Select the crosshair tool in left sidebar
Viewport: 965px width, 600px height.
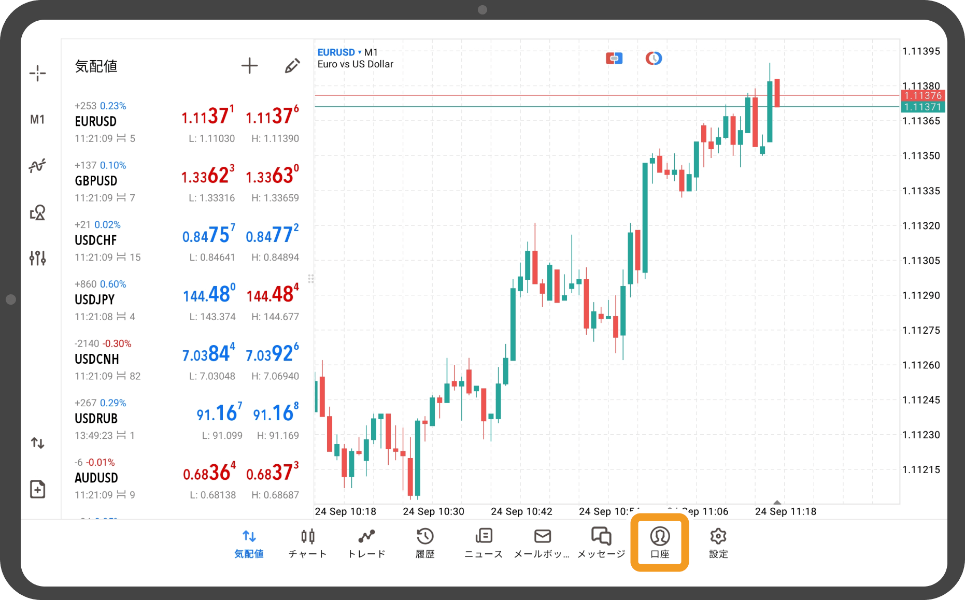pos(37,74)
